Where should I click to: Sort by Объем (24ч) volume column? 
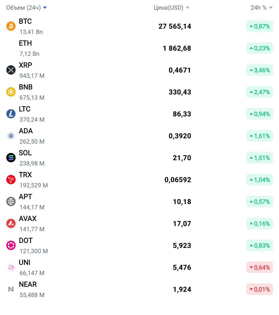pyautogui.click(x=26, y=8)
